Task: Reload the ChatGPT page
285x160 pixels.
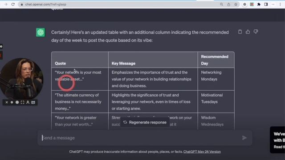Action: pos(13,4)
